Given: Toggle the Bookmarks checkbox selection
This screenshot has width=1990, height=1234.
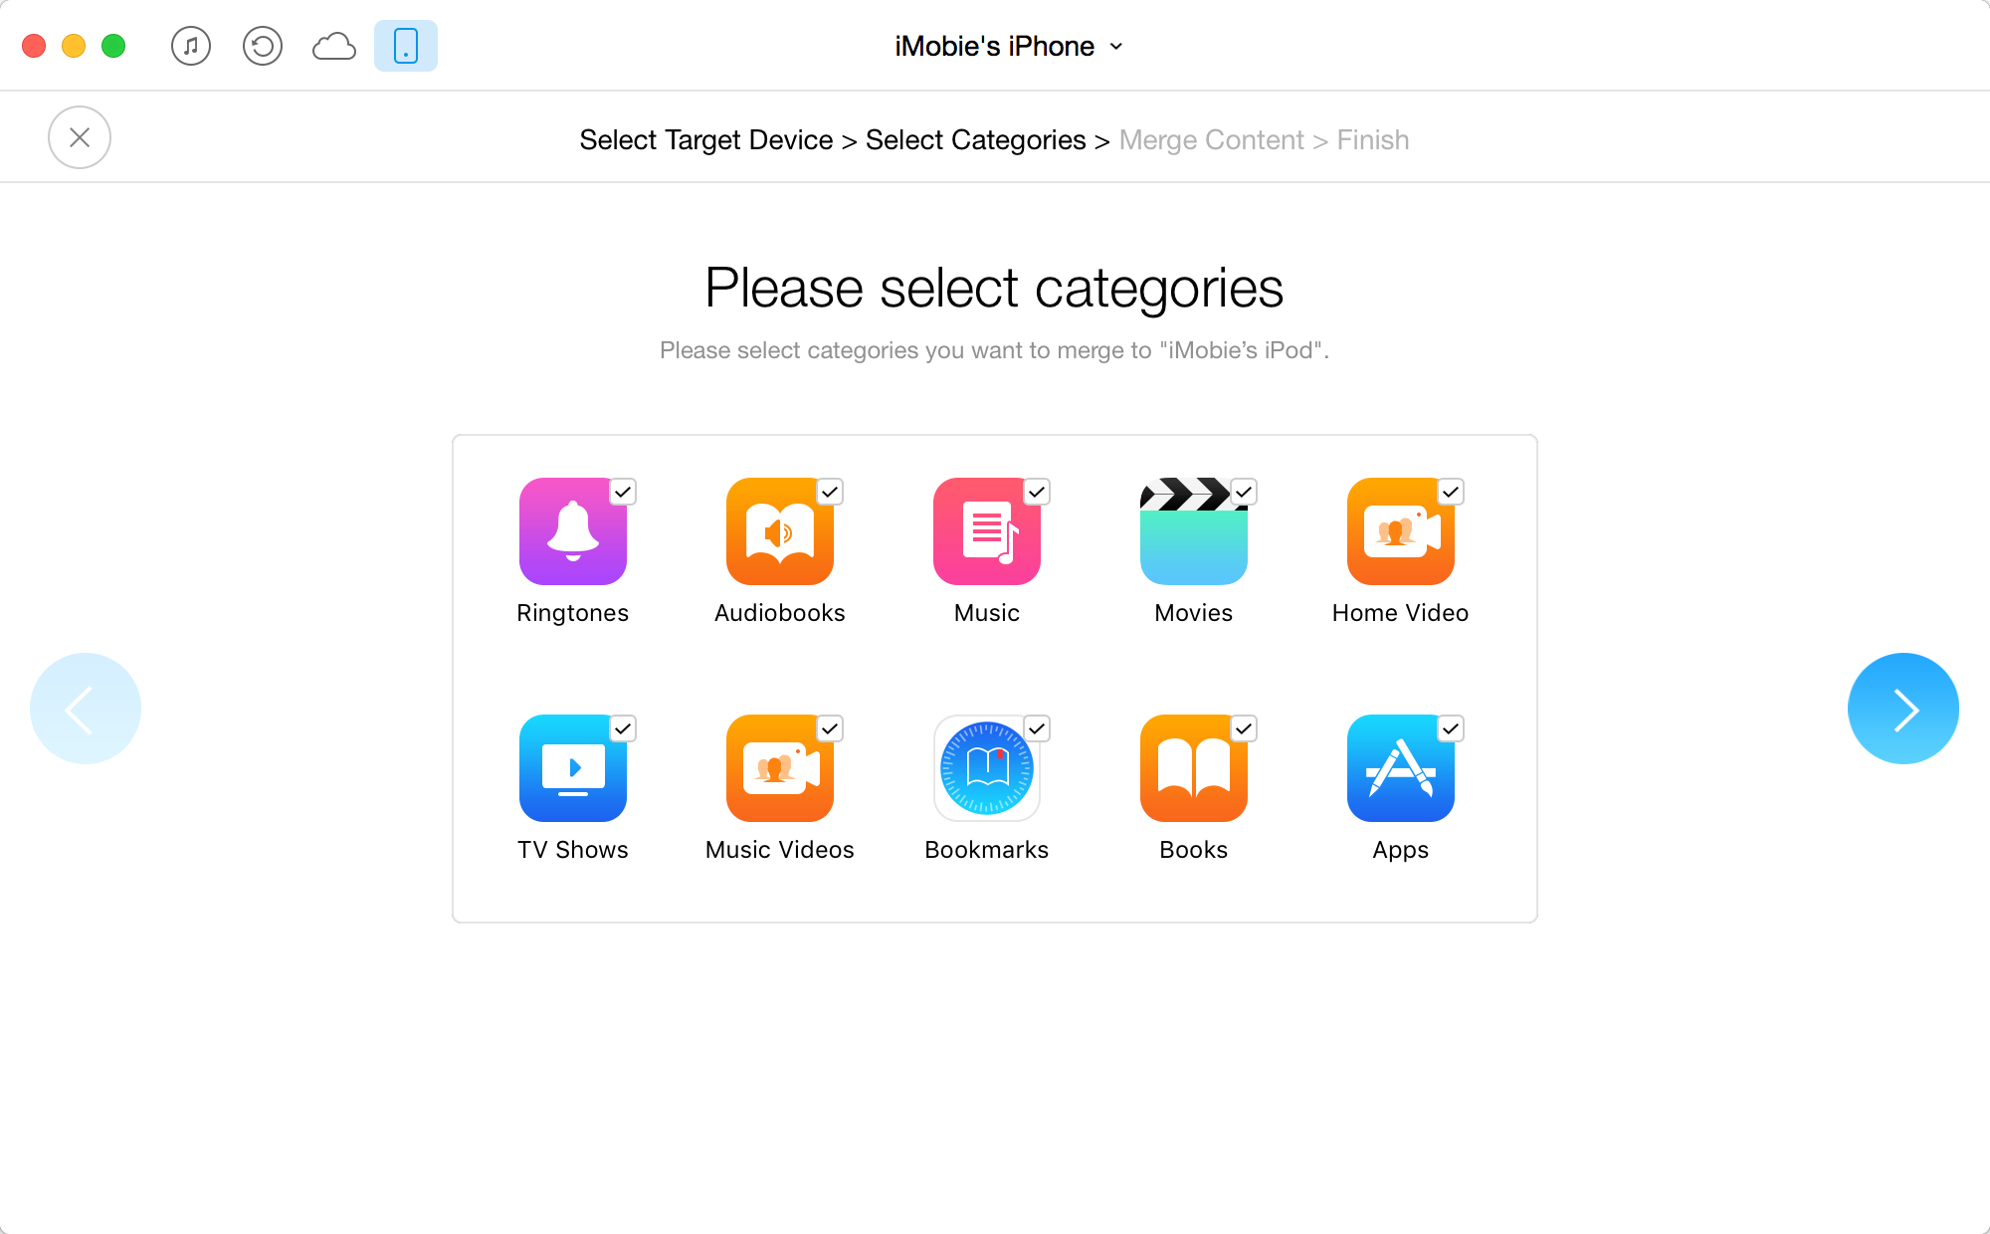Looking at the screenshot, I should coord(1035,725).
